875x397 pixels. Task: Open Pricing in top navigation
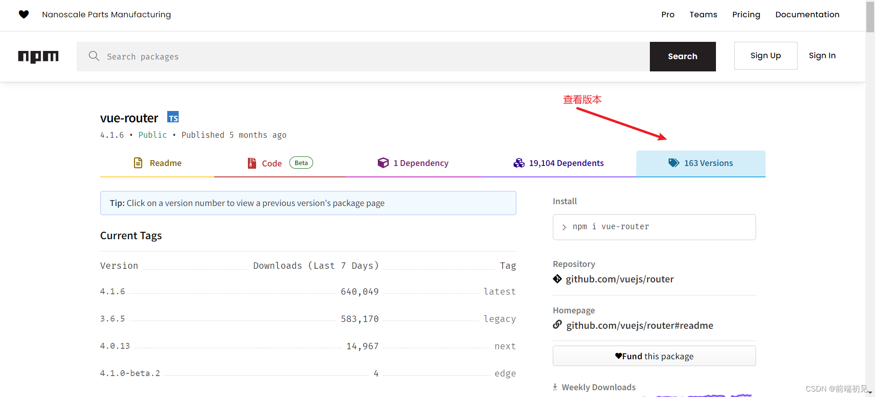[x=746, y=15]
